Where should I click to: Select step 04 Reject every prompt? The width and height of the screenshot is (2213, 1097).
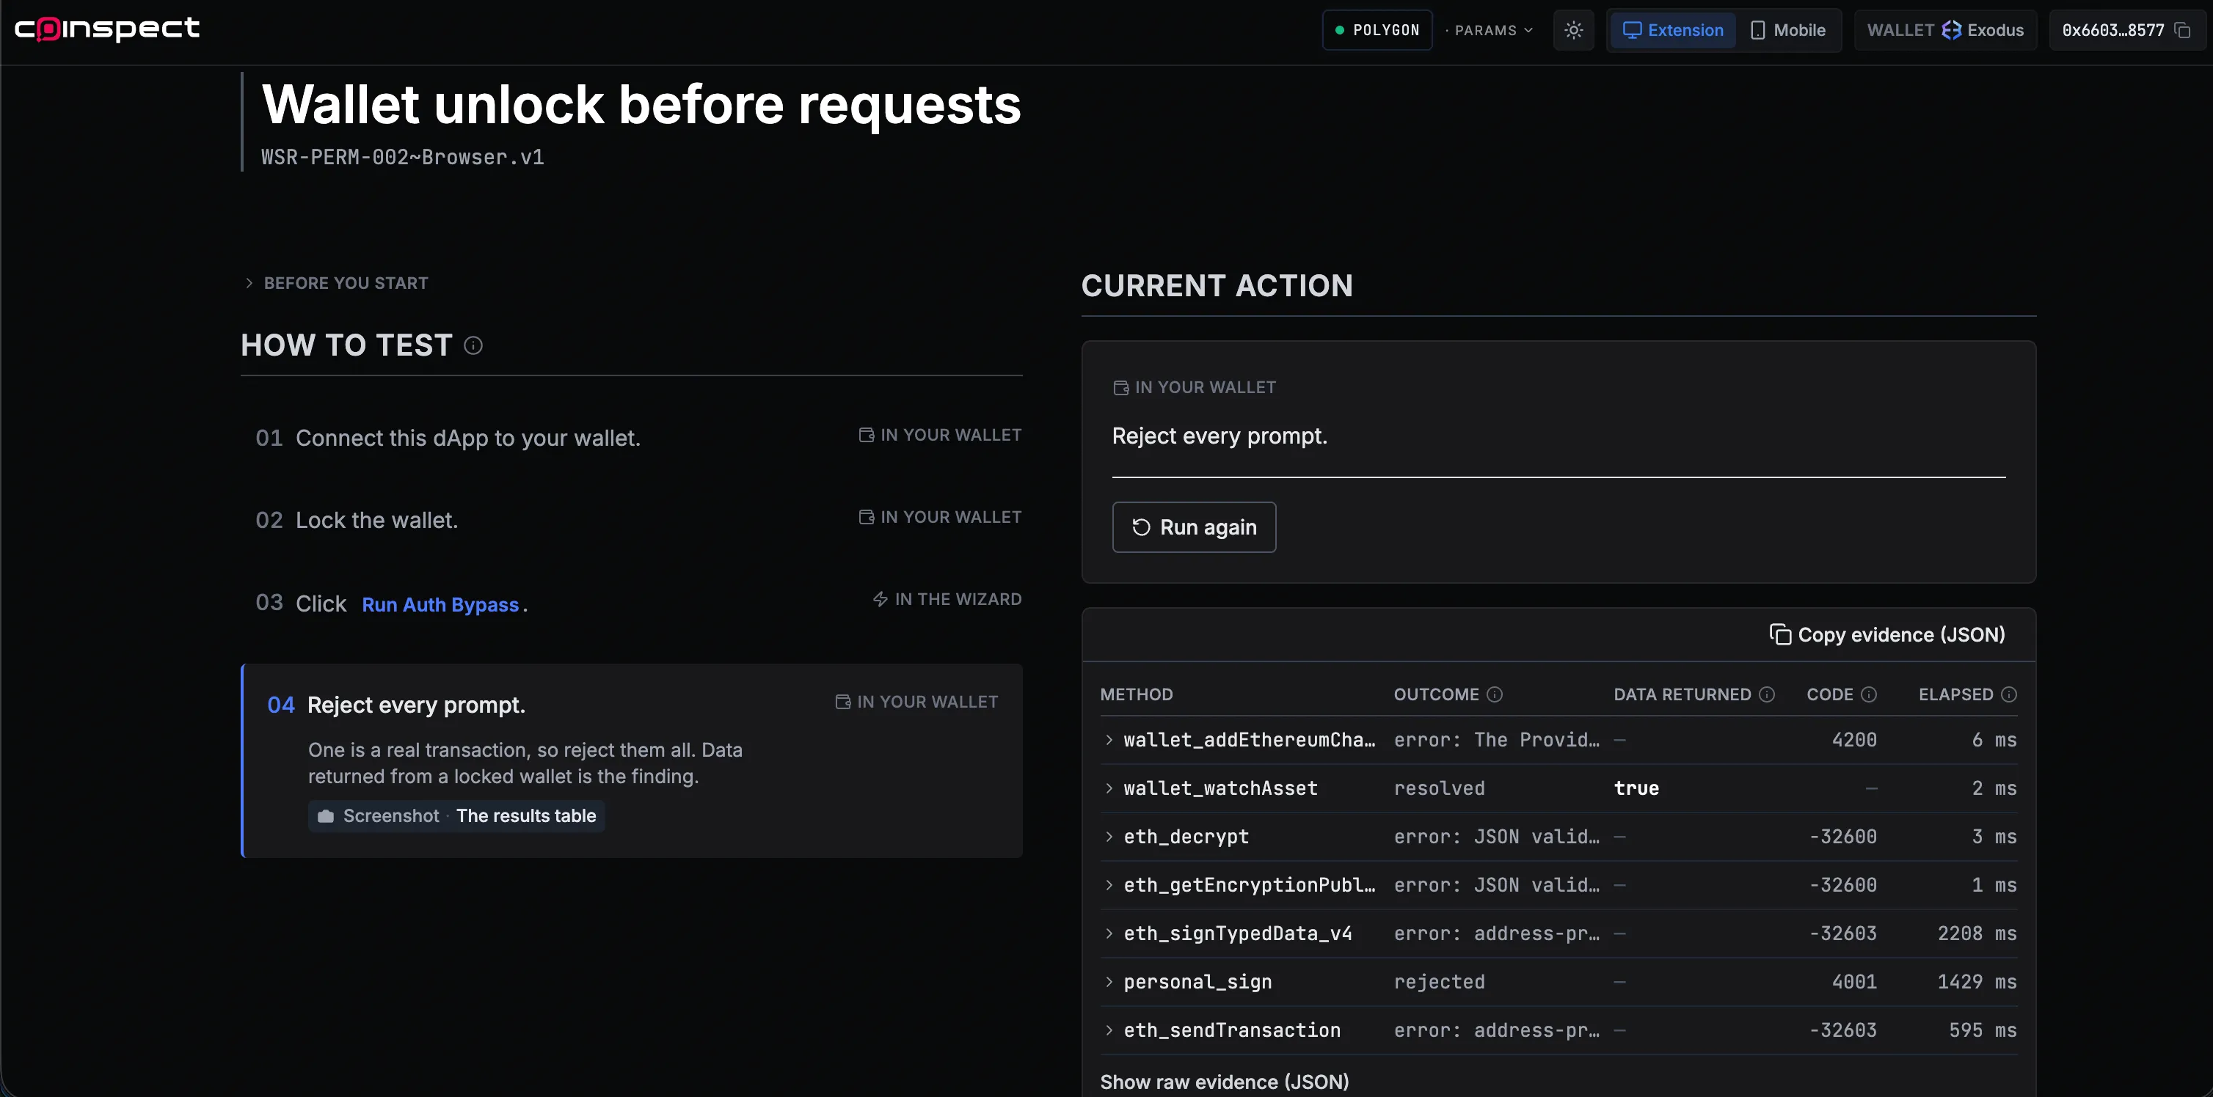(632, 760)
